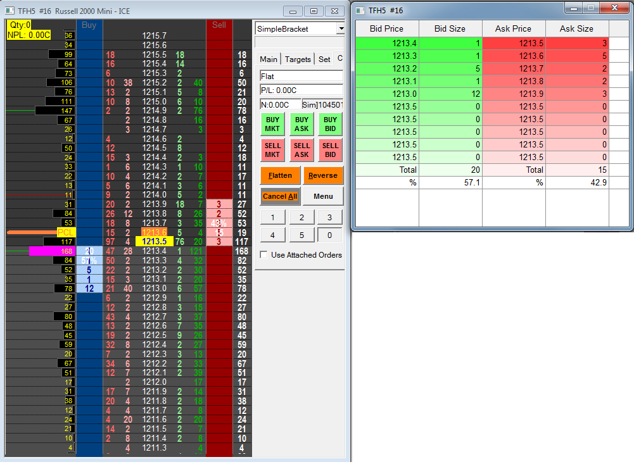Reverse the current position
The width and height of the screenshot is (634, 469).
tap(323, 175)
